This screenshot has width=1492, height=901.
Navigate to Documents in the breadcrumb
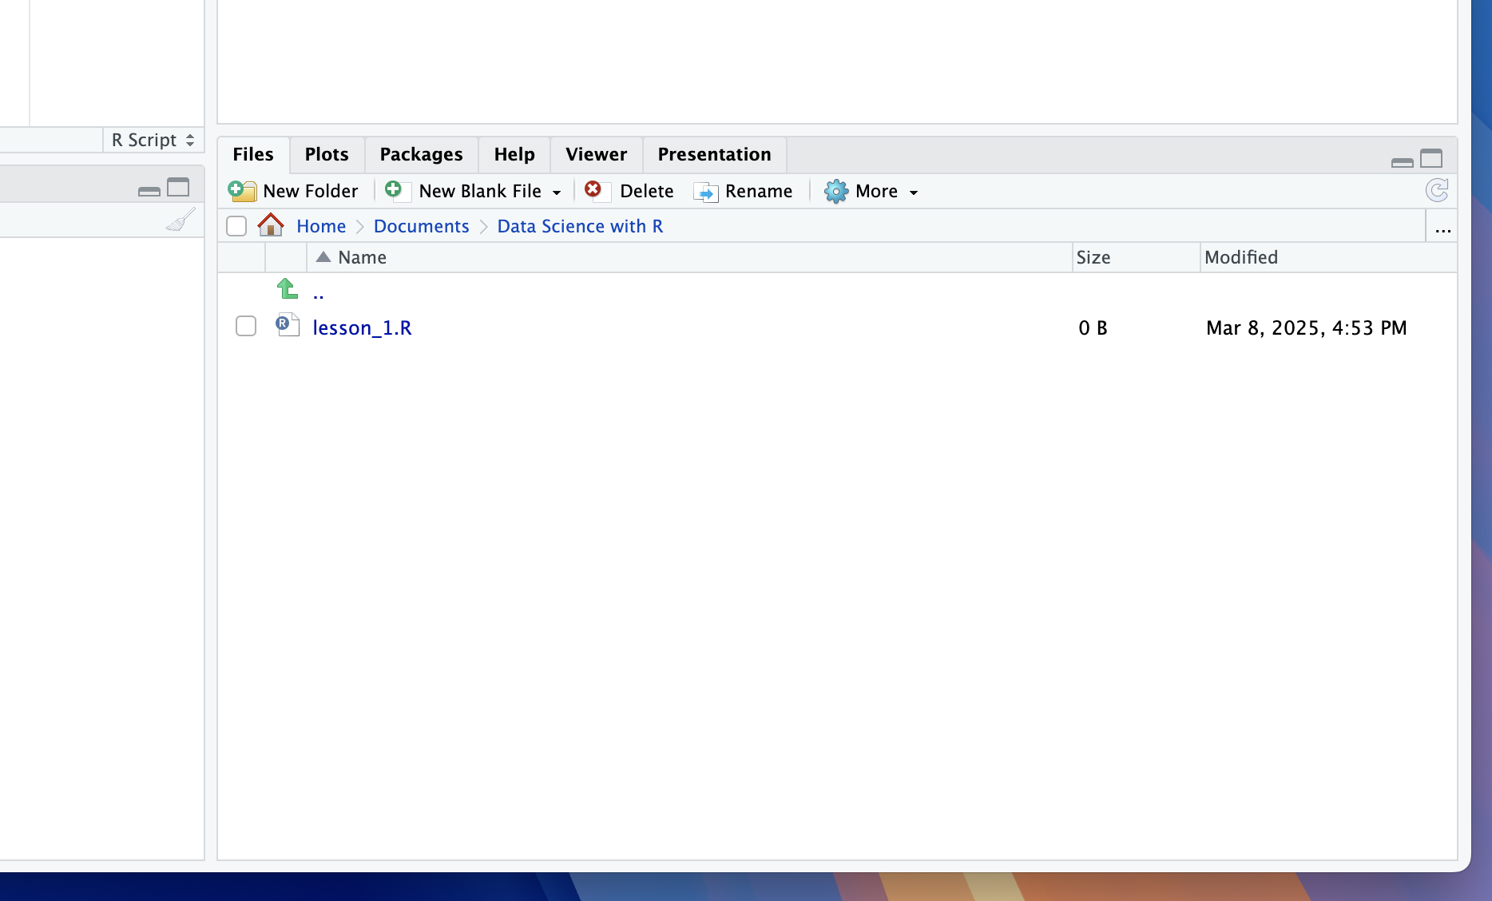[421, 226]
